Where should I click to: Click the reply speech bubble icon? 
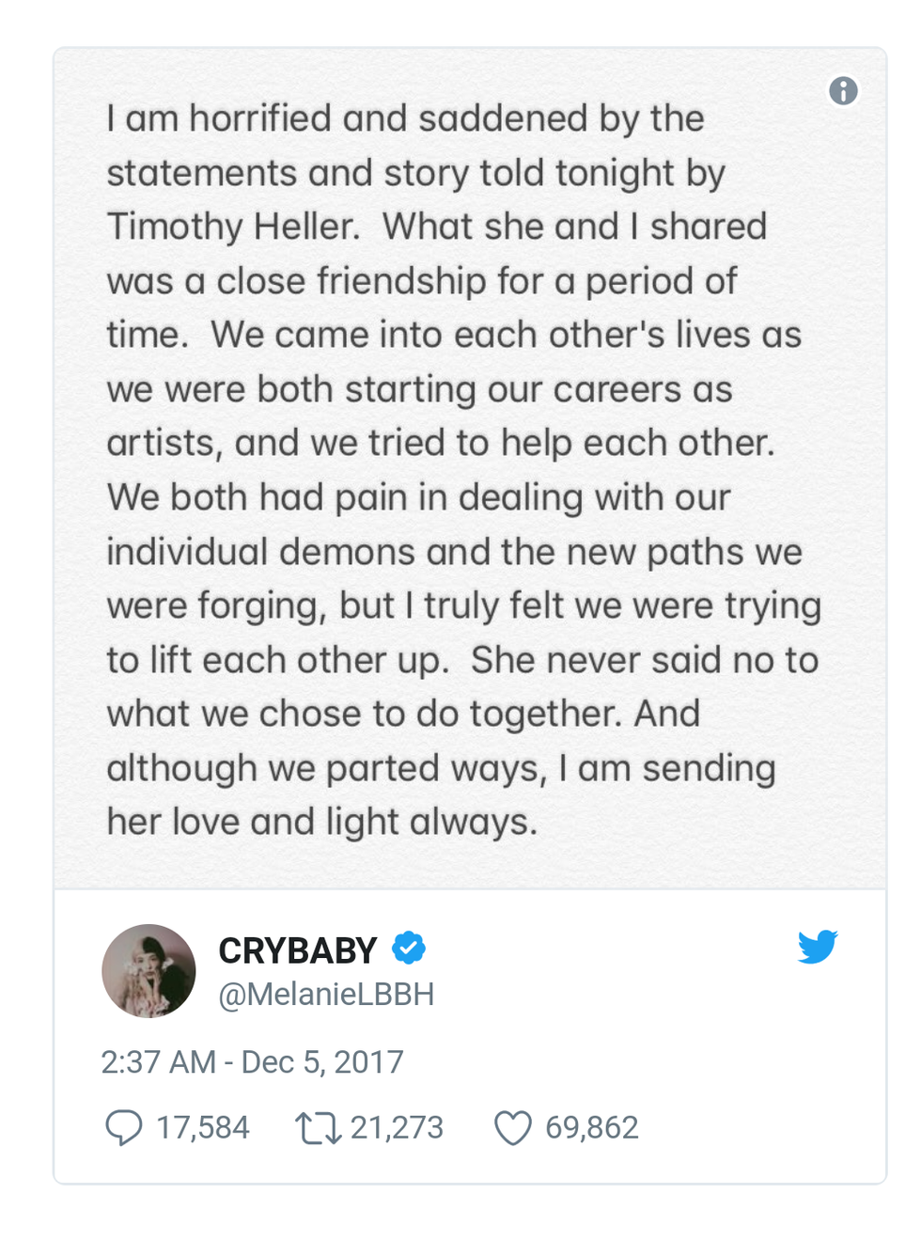pos(123,1127)
